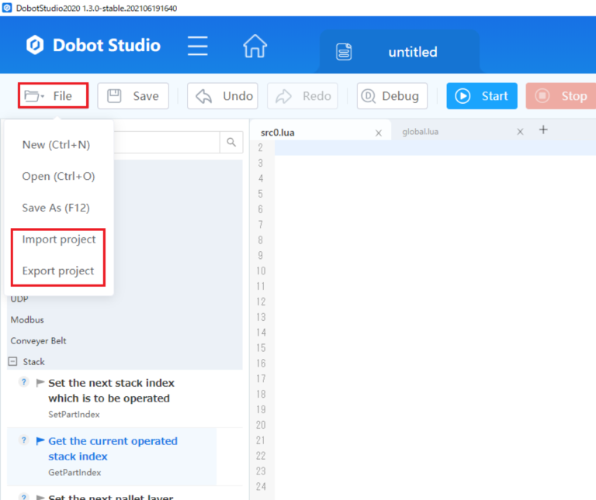Viewport: 596px width, 500px height.
Task: Click the Debug button
Action: [x=392, y=96]
